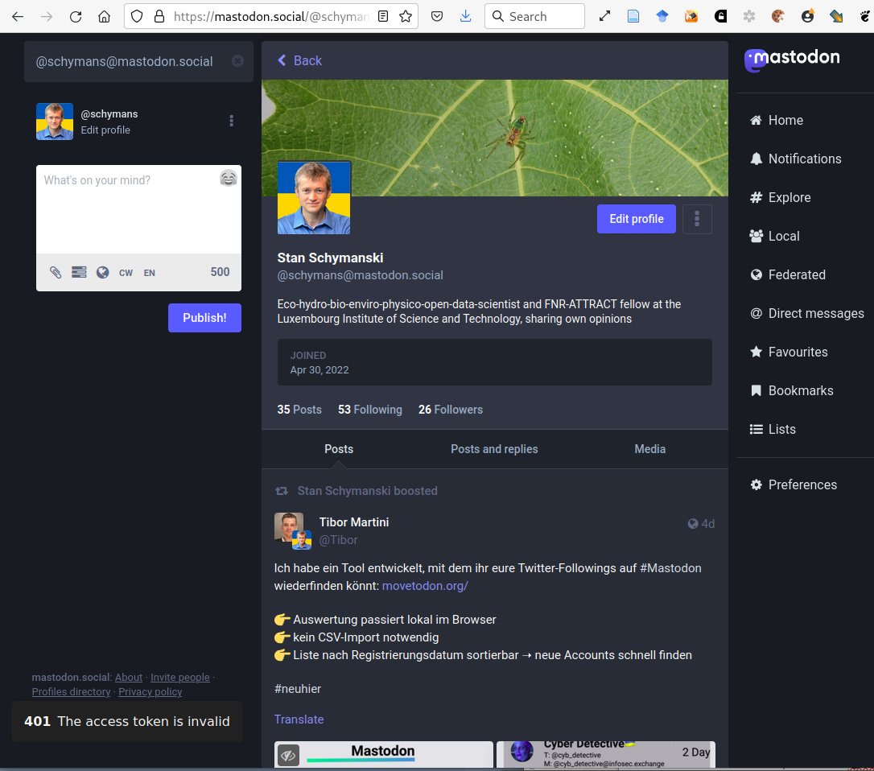Attach media with paperclip icon
Image resolution: width=874 pixels, height=771 pixels.
click(56, 272)
